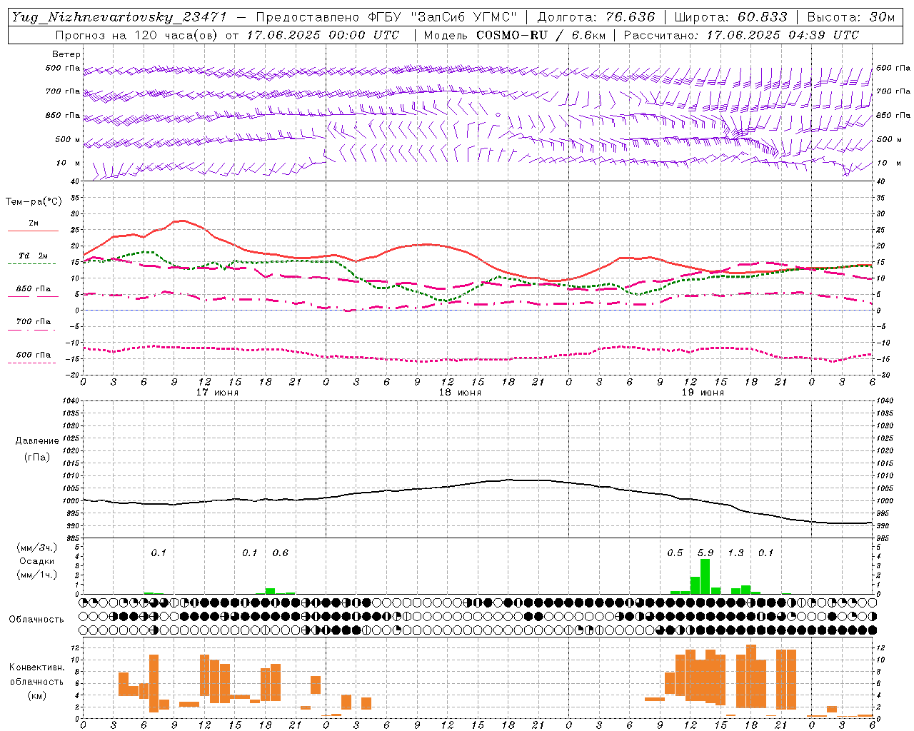Click the 'Облачность' cloudiness row label
The width and height of the screenshot is (914, 731).
point(36,620)
